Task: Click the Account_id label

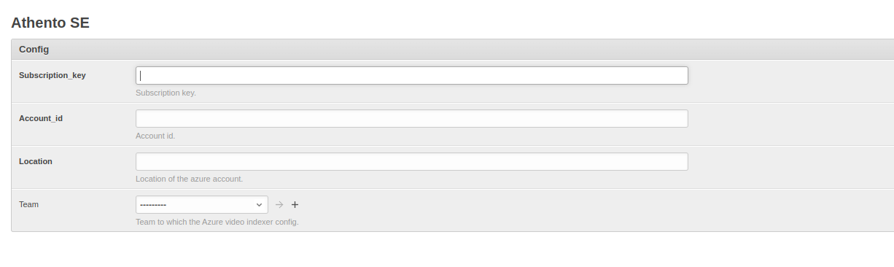Action: (x=41, y=118)
